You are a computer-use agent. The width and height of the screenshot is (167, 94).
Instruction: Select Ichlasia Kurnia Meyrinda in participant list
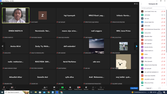(153, 65)
